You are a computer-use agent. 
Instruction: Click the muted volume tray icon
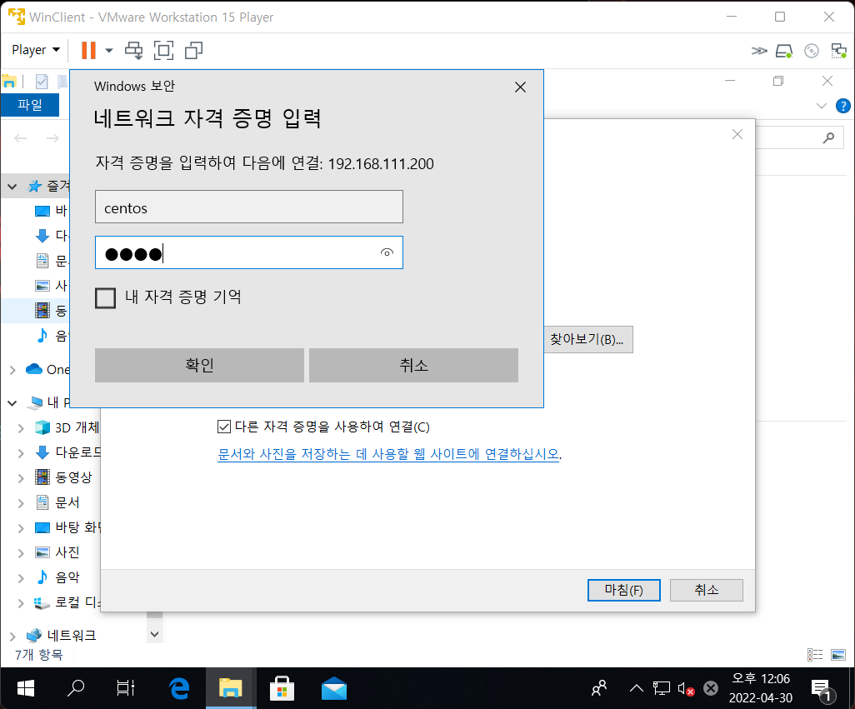tap(686, 689)
